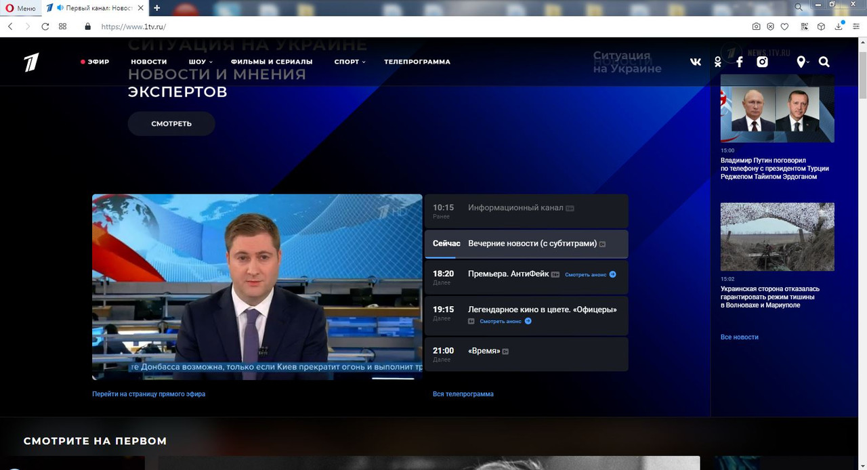Expand the СПОРТ dropdown menu
867x470 pixels.
350,62
